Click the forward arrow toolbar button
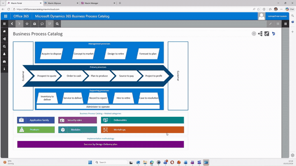 [x=19, y=24]
